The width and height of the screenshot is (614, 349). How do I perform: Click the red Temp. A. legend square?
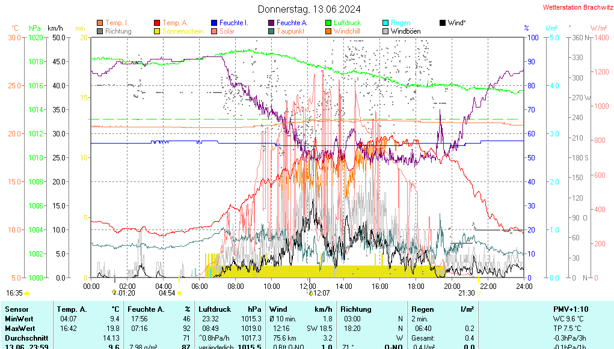point(158,23)
